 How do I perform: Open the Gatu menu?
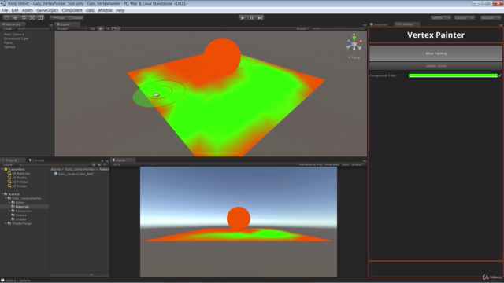click(x=90, y=10)
